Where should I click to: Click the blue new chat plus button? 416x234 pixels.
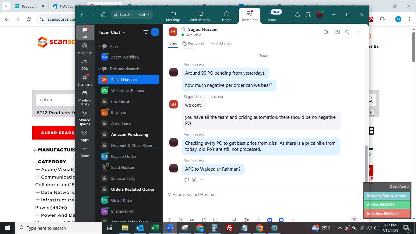coord(155,32)
